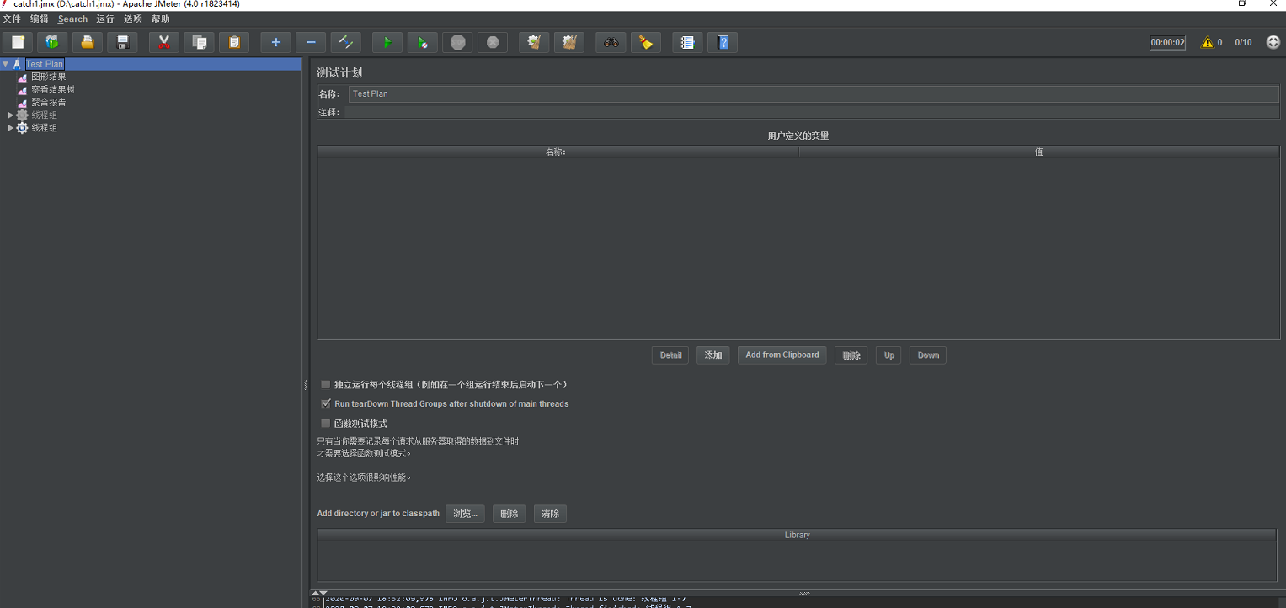
Task: Open the 帮助 menu
Action: point(160,19)
